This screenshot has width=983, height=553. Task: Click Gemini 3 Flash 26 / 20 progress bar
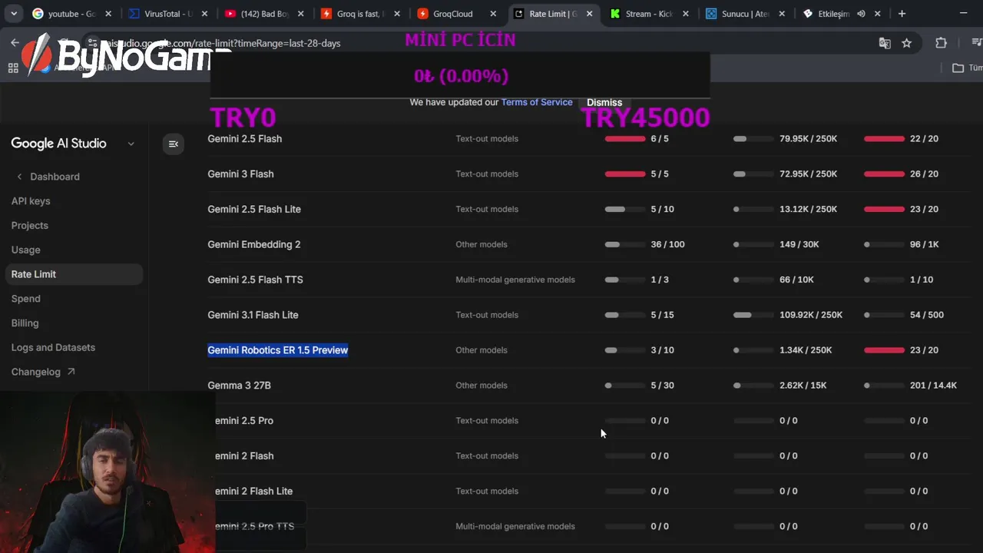(884, 174)
